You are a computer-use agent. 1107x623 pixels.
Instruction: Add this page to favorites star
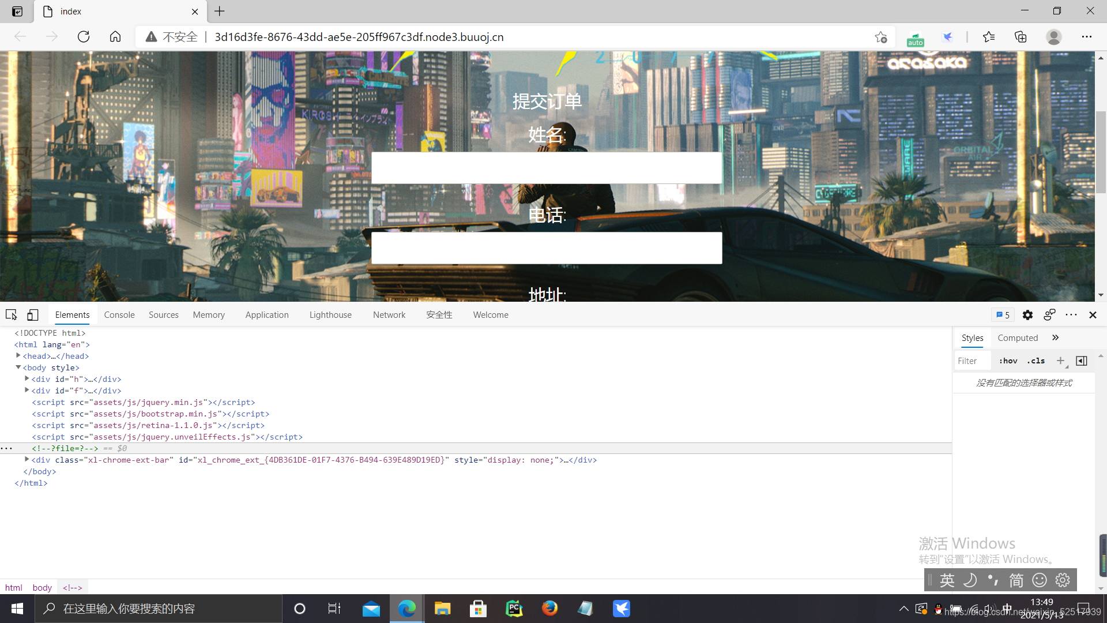point(880,37)
